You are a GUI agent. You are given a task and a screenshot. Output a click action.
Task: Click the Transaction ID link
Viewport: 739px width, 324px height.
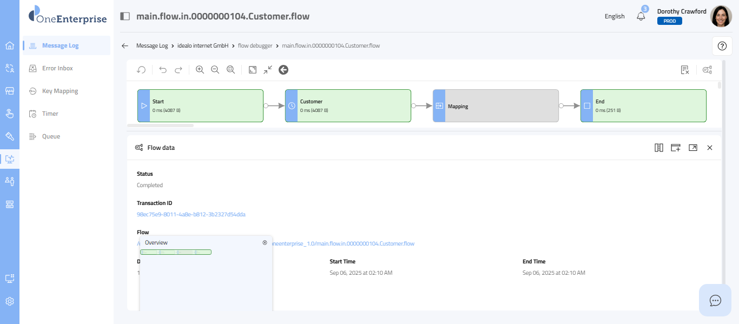click(x=191, y=214)
